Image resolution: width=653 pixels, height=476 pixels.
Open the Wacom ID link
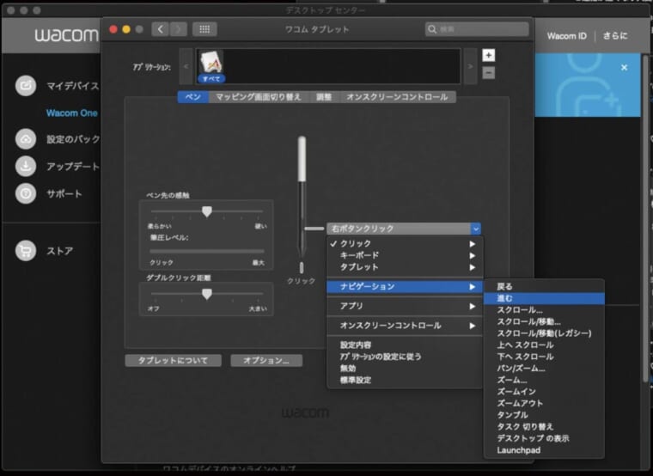(x=566, y=36)
